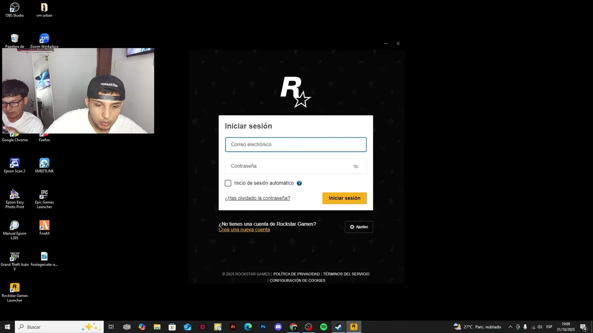Screen dimensions: 593x333
Task: Open Spotify from the taskbar
Action: point(324,327)
